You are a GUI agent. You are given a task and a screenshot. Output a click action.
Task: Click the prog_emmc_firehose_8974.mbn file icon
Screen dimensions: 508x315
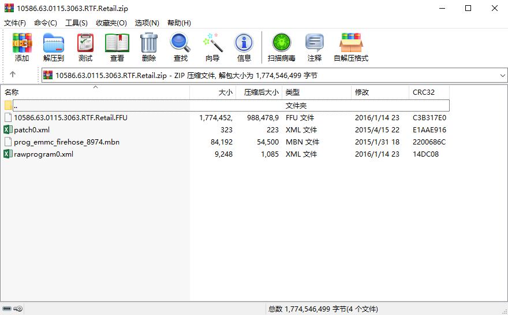click(8, 142)
